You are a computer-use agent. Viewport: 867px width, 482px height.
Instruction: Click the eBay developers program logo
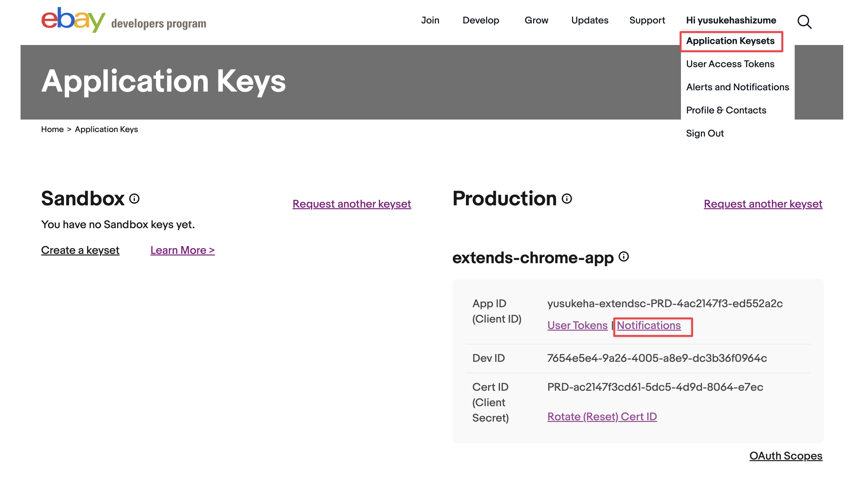pyautogui.click(x=123, y=20)
